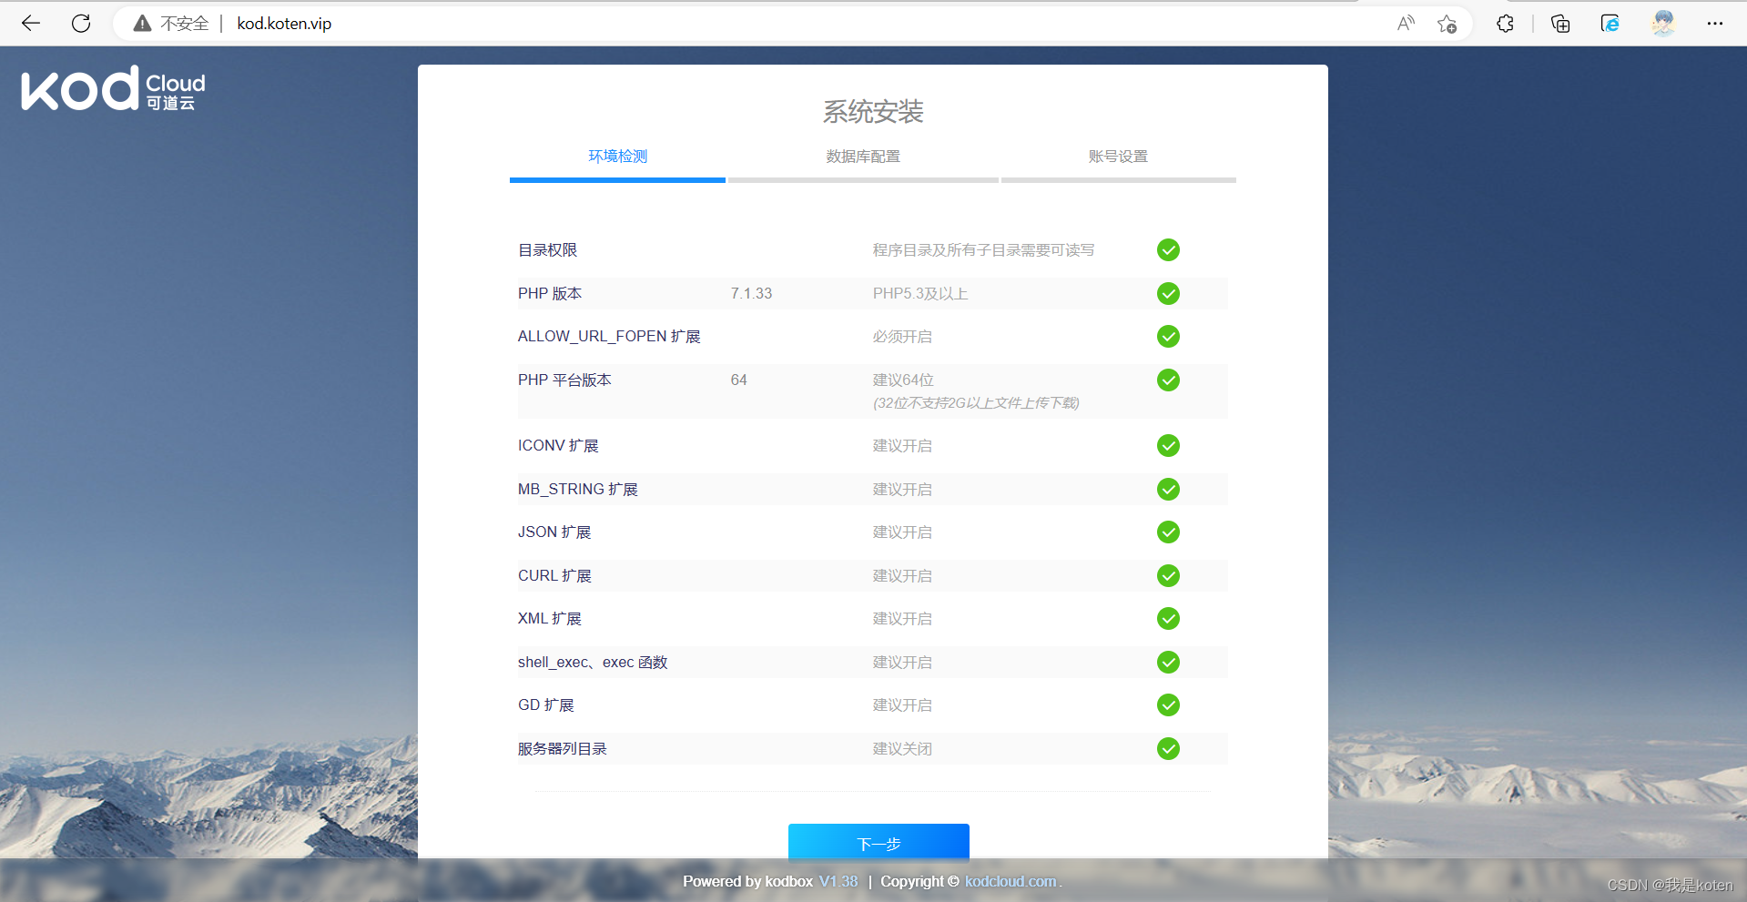Click the 建议64位 text
1747x902 pixels.
coord(903,380)
